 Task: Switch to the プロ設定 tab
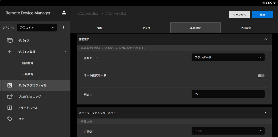[x=246, y=28]
